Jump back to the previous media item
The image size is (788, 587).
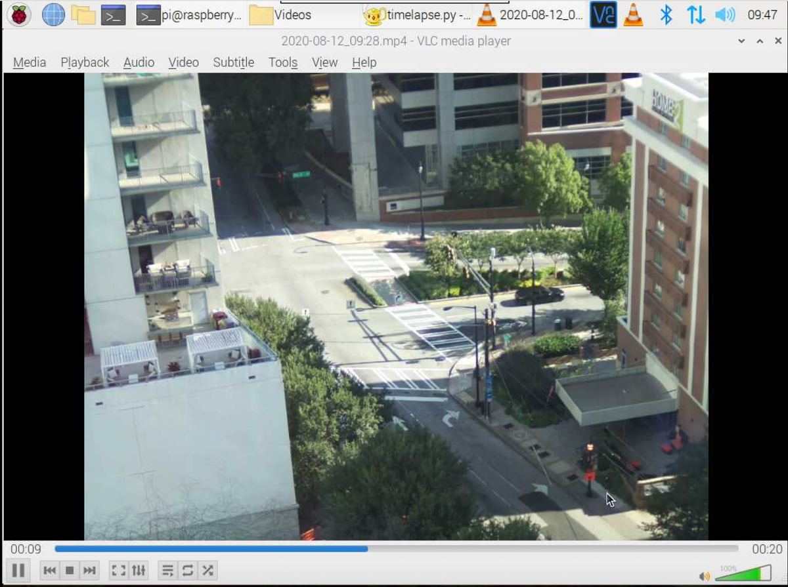point(50,570)
